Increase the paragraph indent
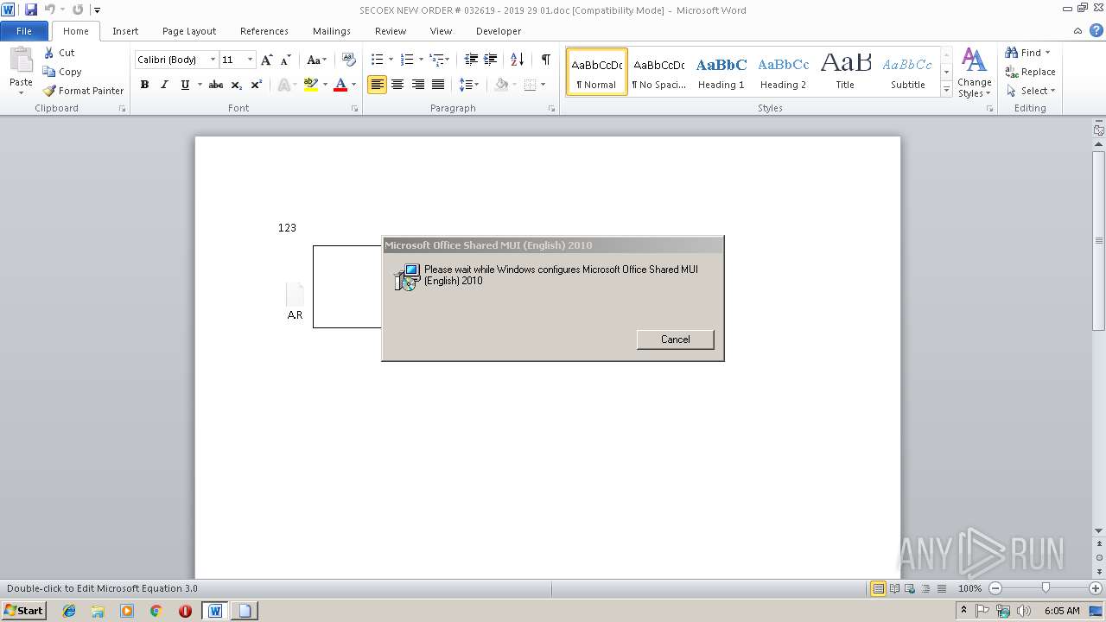The height and width of the screenshot is (622, 1106). (x=490, y=60)
